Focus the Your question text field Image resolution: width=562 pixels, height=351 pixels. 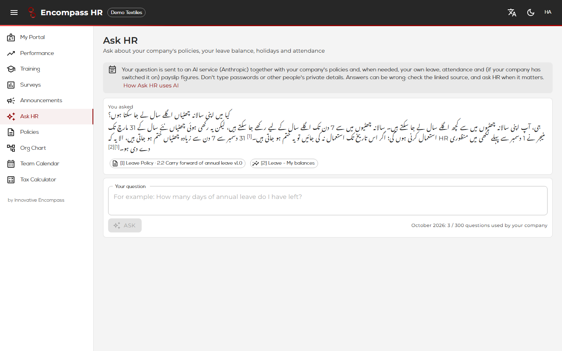(x=328, y=200)
